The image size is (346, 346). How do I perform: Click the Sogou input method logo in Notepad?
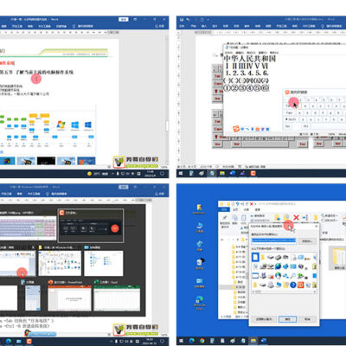click(x=236, y=128)
